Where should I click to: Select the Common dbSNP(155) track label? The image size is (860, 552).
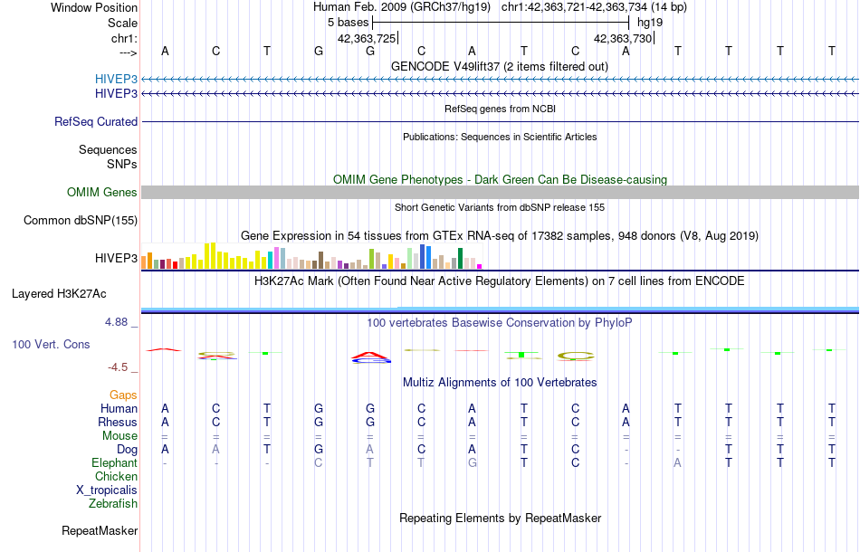tap(80, 221)
